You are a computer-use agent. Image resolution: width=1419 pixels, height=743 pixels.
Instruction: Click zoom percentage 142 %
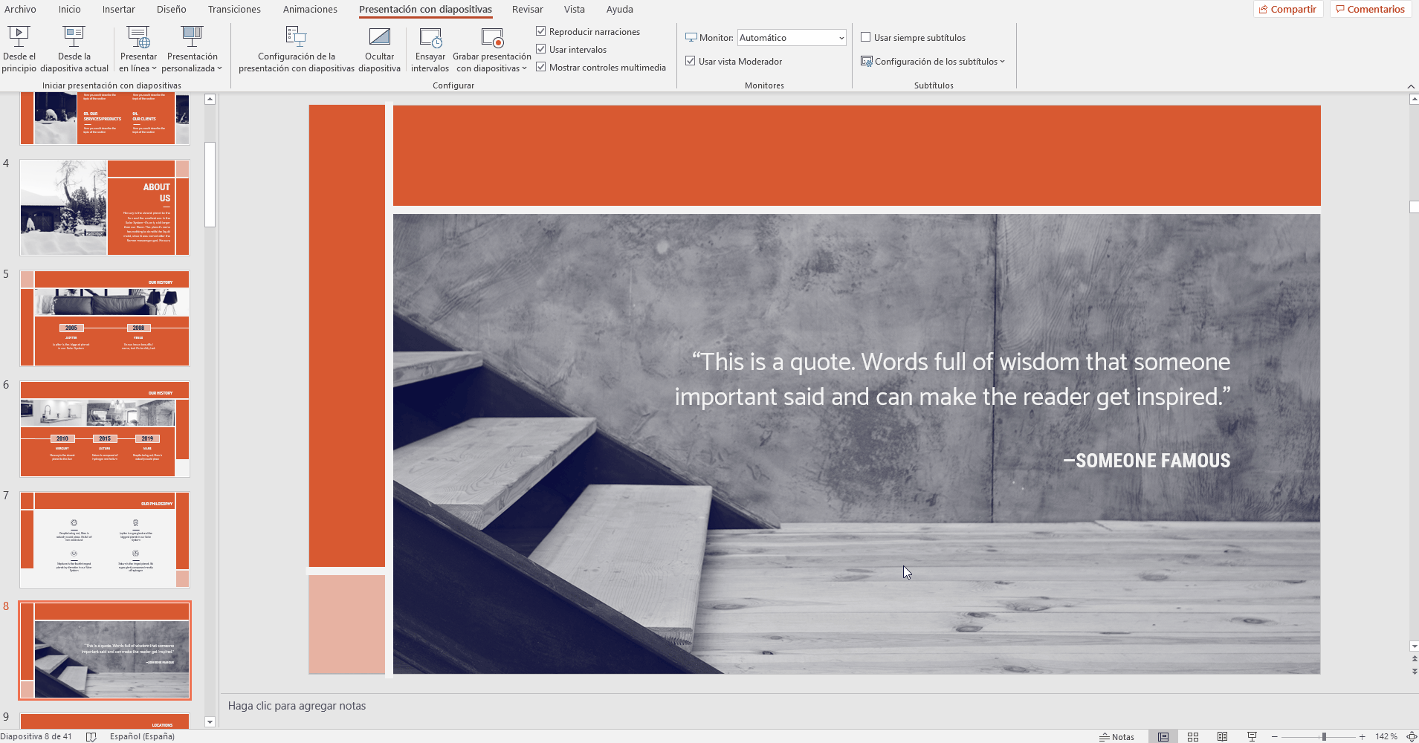(x=1386, y=736)
